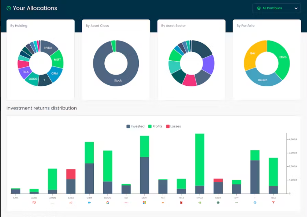Expand the All Portfolios dropdown chevron

tap(296, 8)
